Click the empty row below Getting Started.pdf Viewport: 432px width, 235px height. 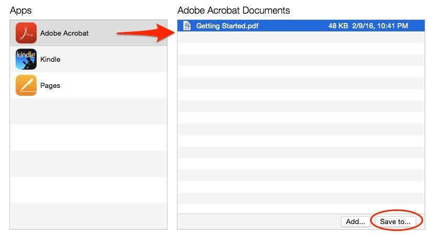pyautogui.click(x=301, y=37)
